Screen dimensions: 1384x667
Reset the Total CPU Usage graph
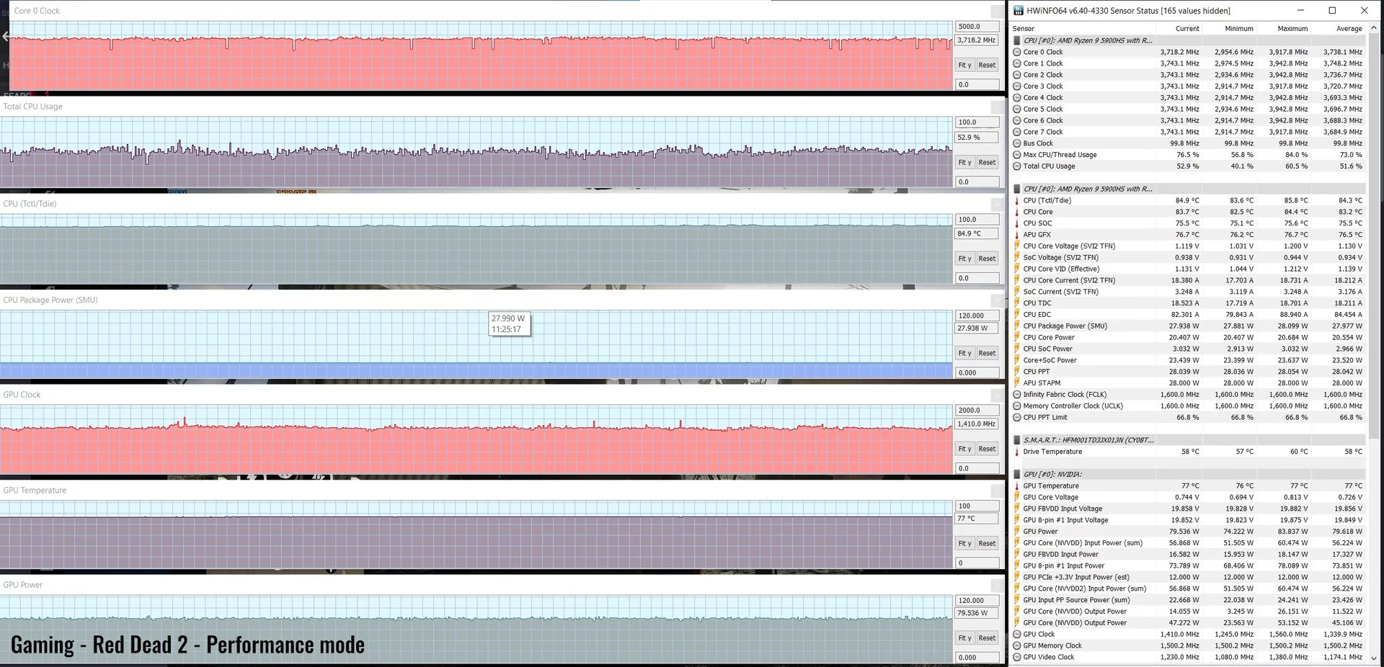(987, 162)
